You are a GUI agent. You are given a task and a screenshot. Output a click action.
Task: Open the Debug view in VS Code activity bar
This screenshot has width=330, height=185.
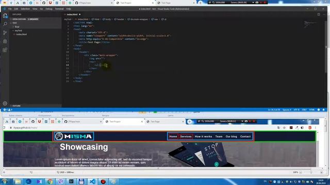(x=5, y=41)
